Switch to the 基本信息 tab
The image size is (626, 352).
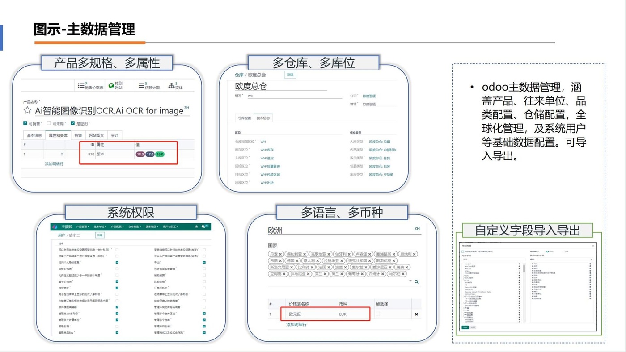34,135
